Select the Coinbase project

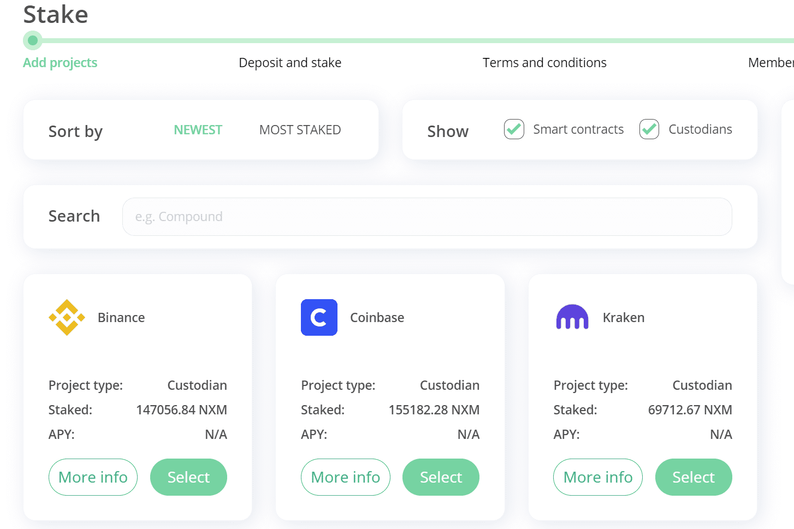click(x=441, y=477)
